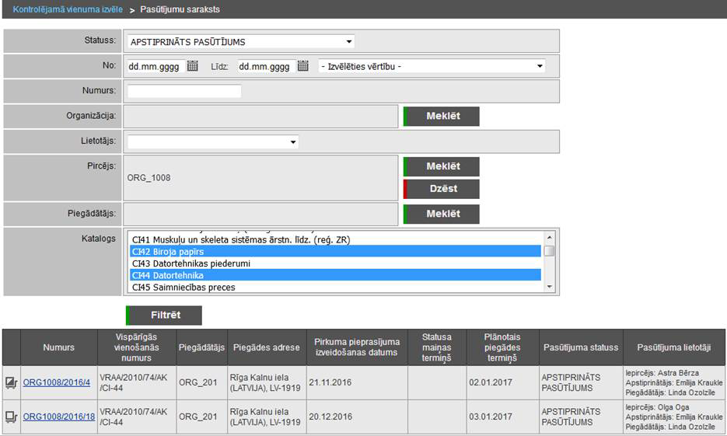Open the Izvēlēties vērtību dropdown
This screenshot has width=727, height=436.
coord(432,66)
